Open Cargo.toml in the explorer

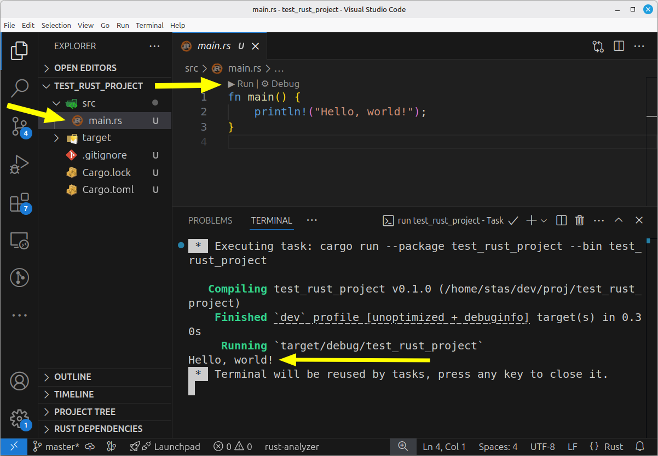click(108, 190)
